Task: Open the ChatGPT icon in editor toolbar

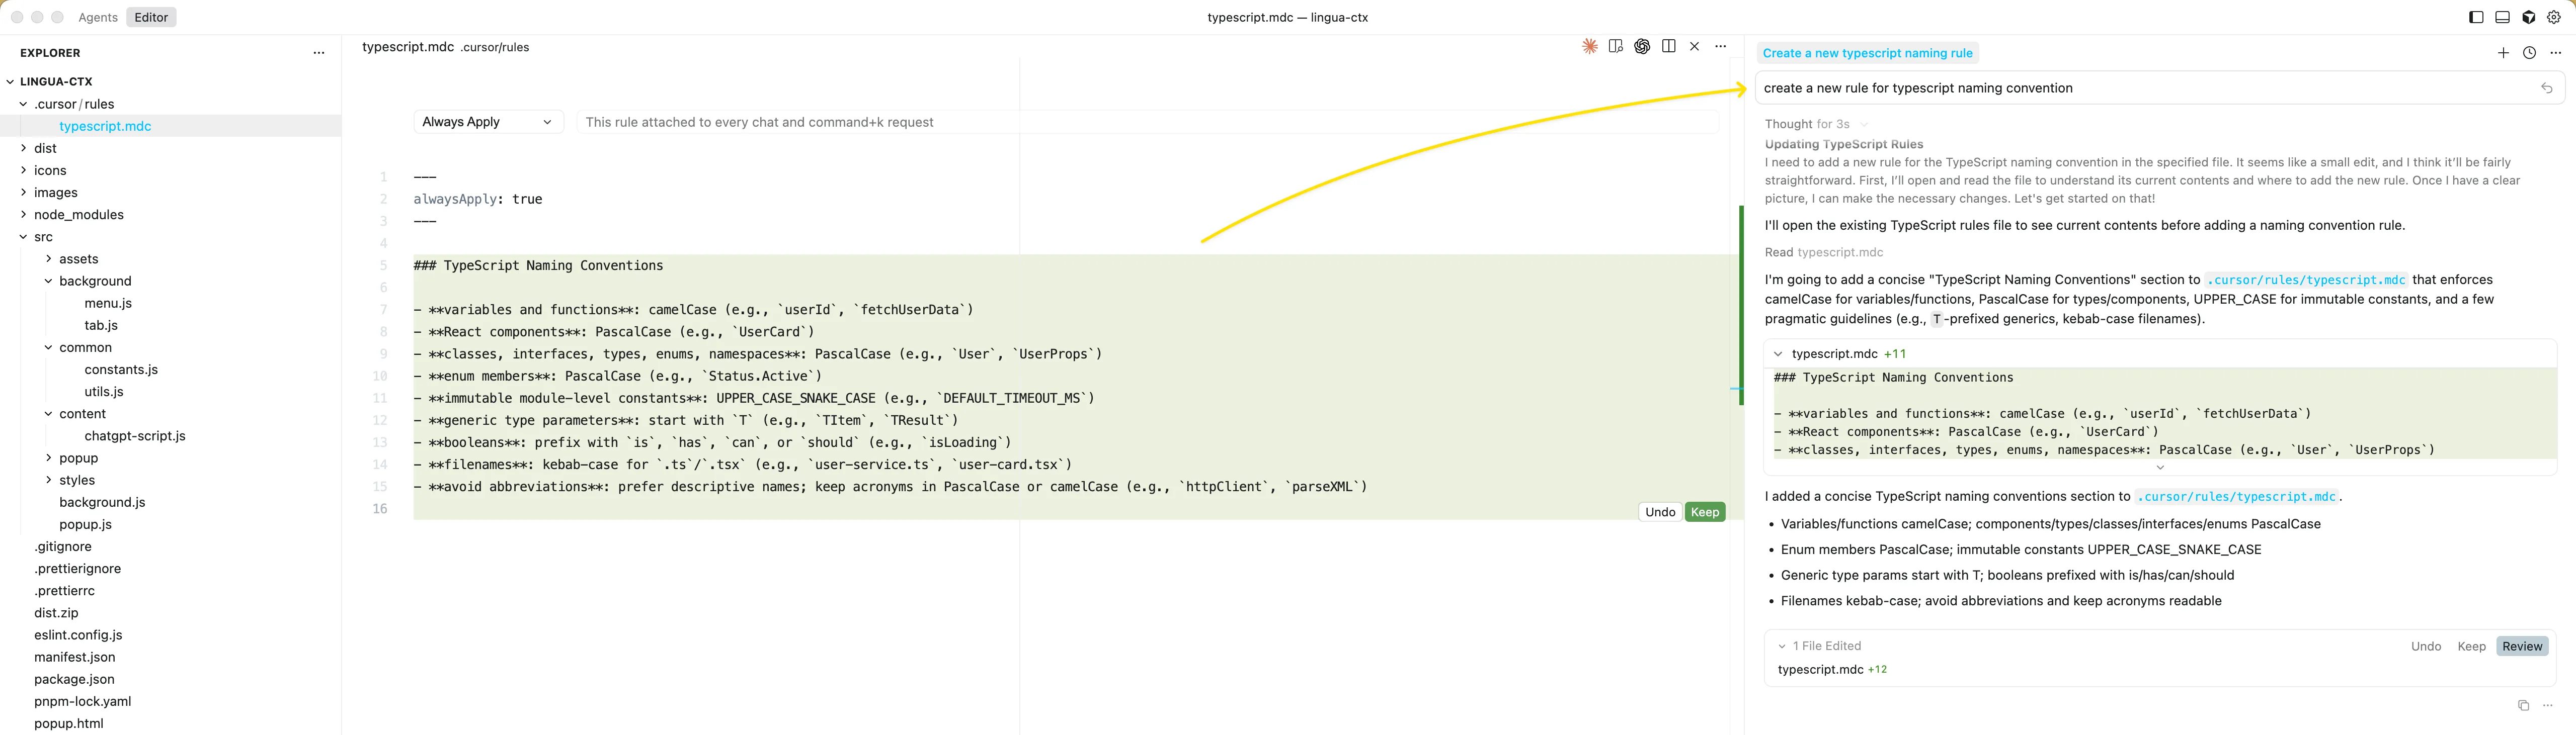Action: [x=1642, y=46]
